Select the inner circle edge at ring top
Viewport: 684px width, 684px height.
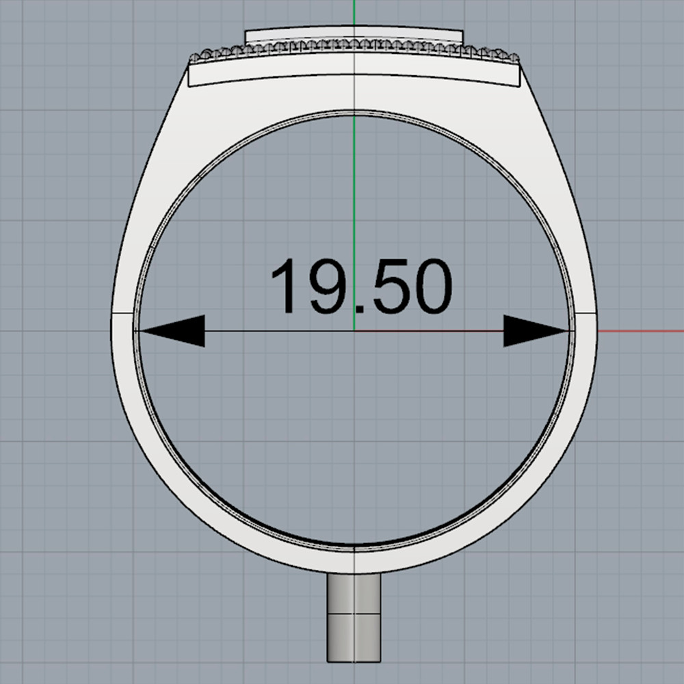pyautogui.click(x=354, y=112)
